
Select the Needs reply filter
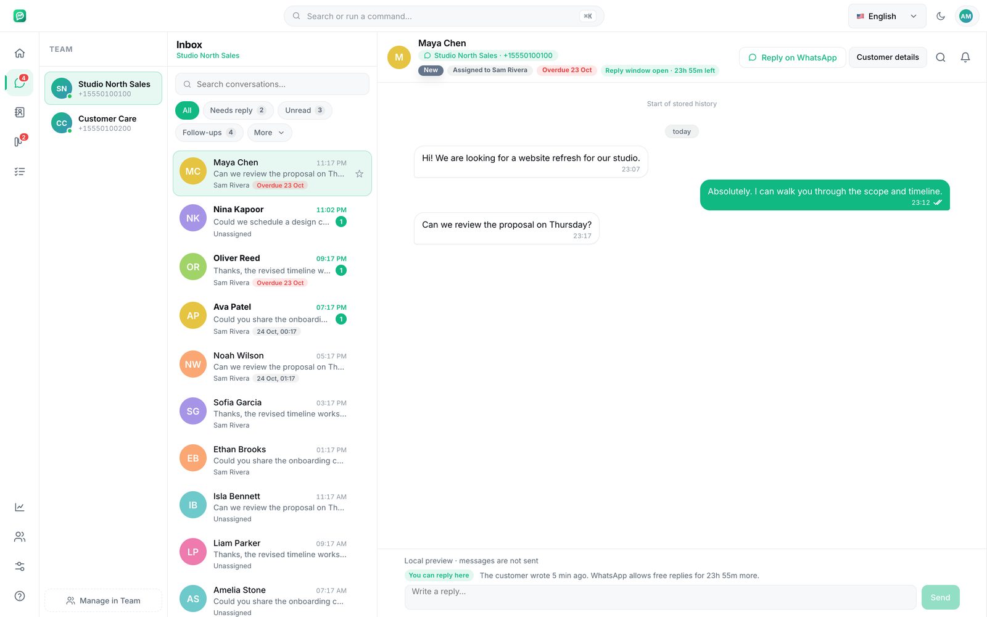[x=238, y=110]
